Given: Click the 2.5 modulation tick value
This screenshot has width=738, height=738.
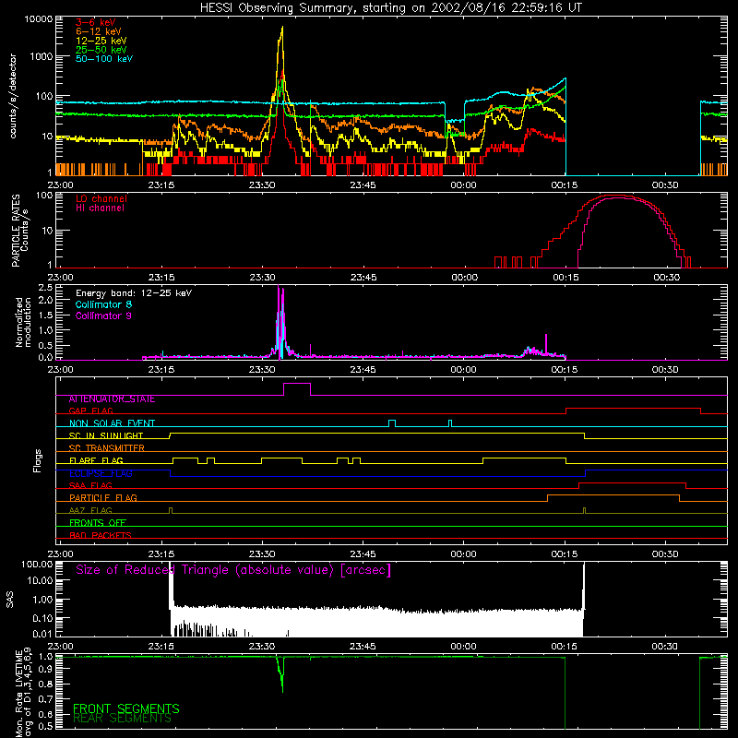Looking at the screenshot, I should click(x=45, y=288).
